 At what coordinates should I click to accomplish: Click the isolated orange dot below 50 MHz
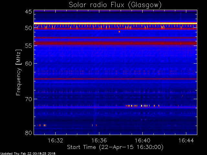tap(119, 32)
